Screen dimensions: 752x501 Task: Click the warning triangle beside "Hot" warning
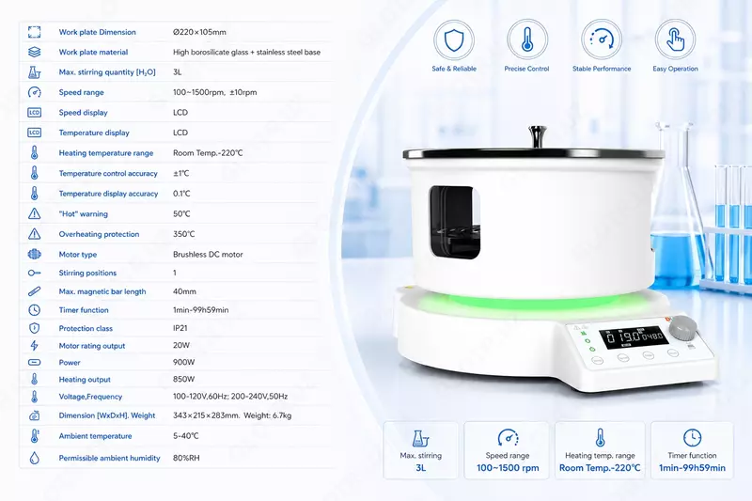[34, 213]
